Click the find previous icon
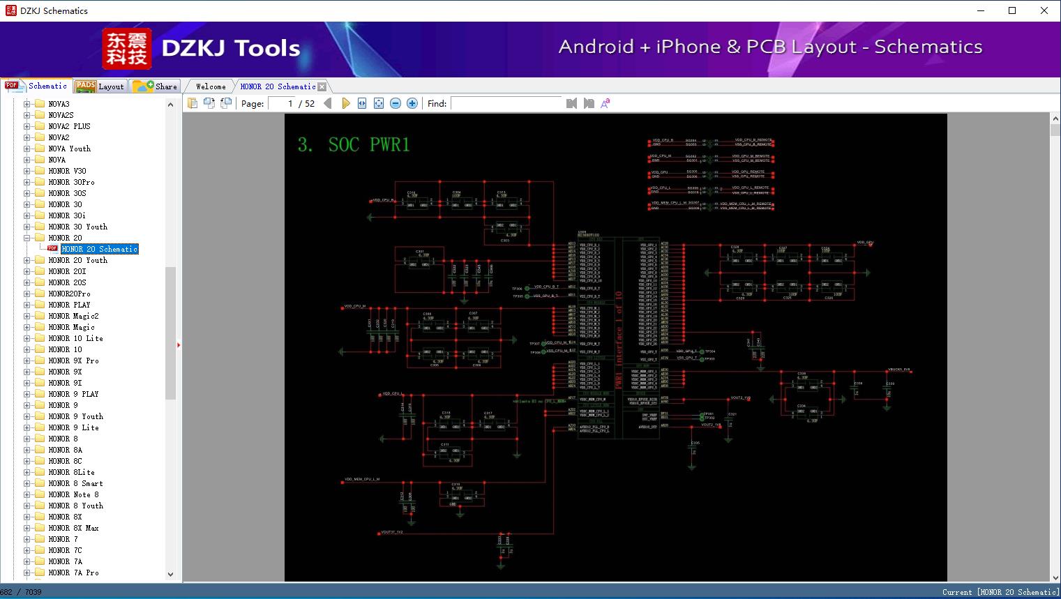 (x=571, y=103)
